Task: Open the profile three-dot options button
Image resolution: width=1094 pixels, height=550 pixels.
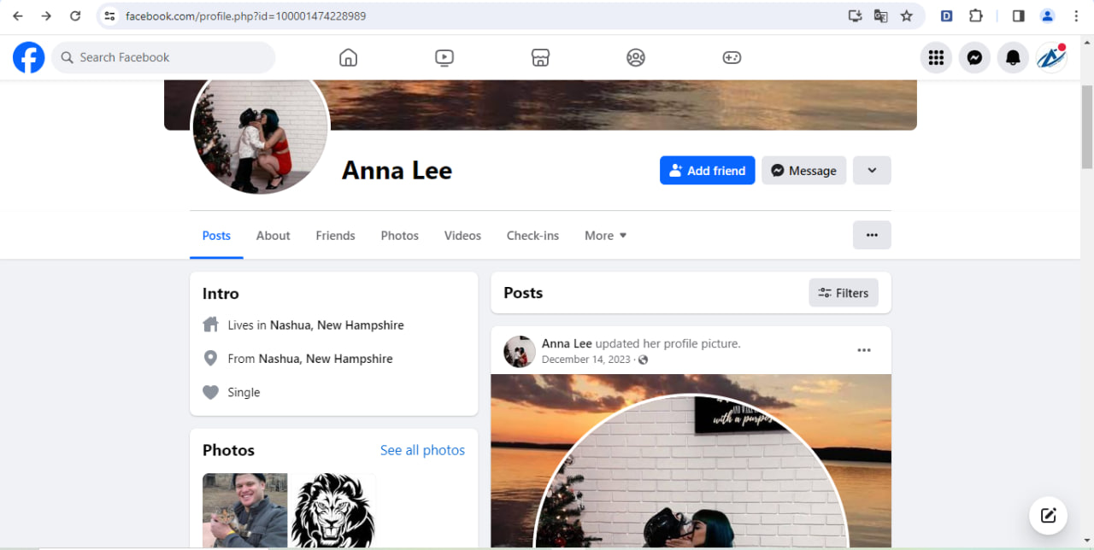Action: click(x=872, y=235)
